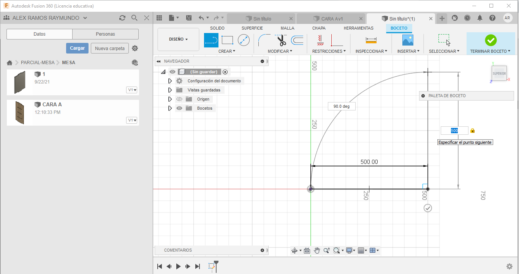519x274 pixels.
Task: Expand the Vistas guardadas tree node
Action: point(170,90)
